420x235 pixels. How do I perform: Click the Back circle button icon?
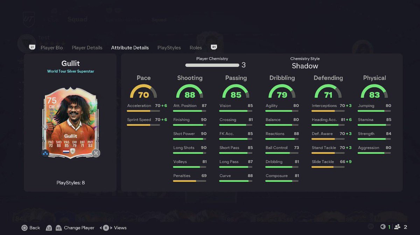tap(24, 228)
